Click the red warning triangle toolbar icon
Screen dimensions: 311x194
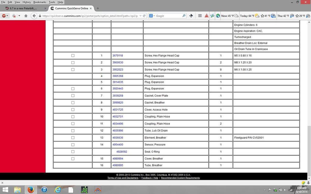point(207,16)
